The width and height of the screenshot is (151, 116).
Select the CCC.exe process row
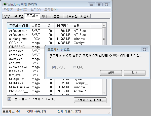[x=55, y=43]
